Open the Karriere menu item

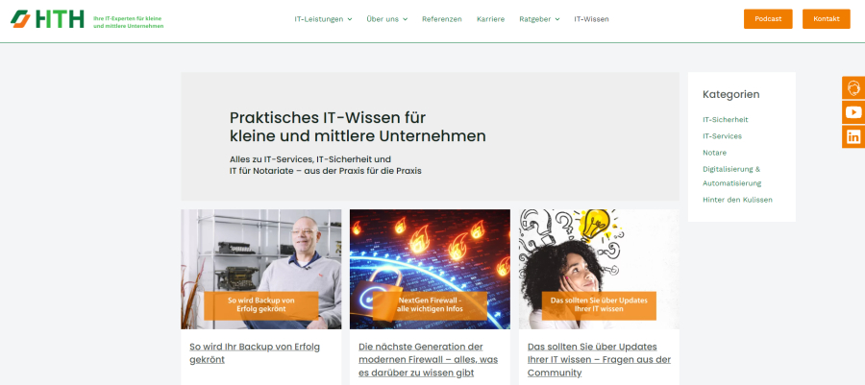pyautogui.click(x=490, y=19)
